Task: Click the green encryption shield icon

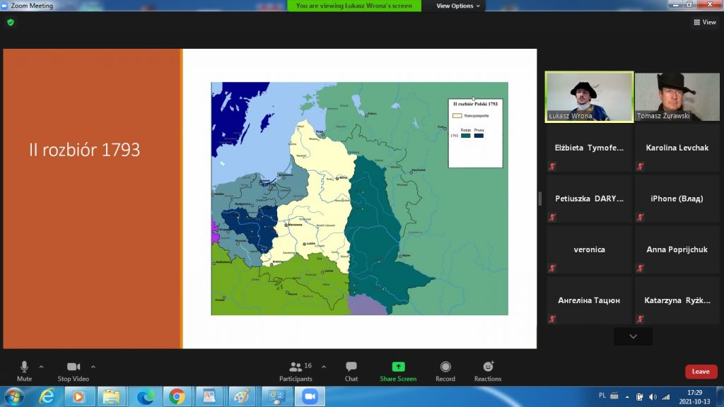Action: [10, 23]
